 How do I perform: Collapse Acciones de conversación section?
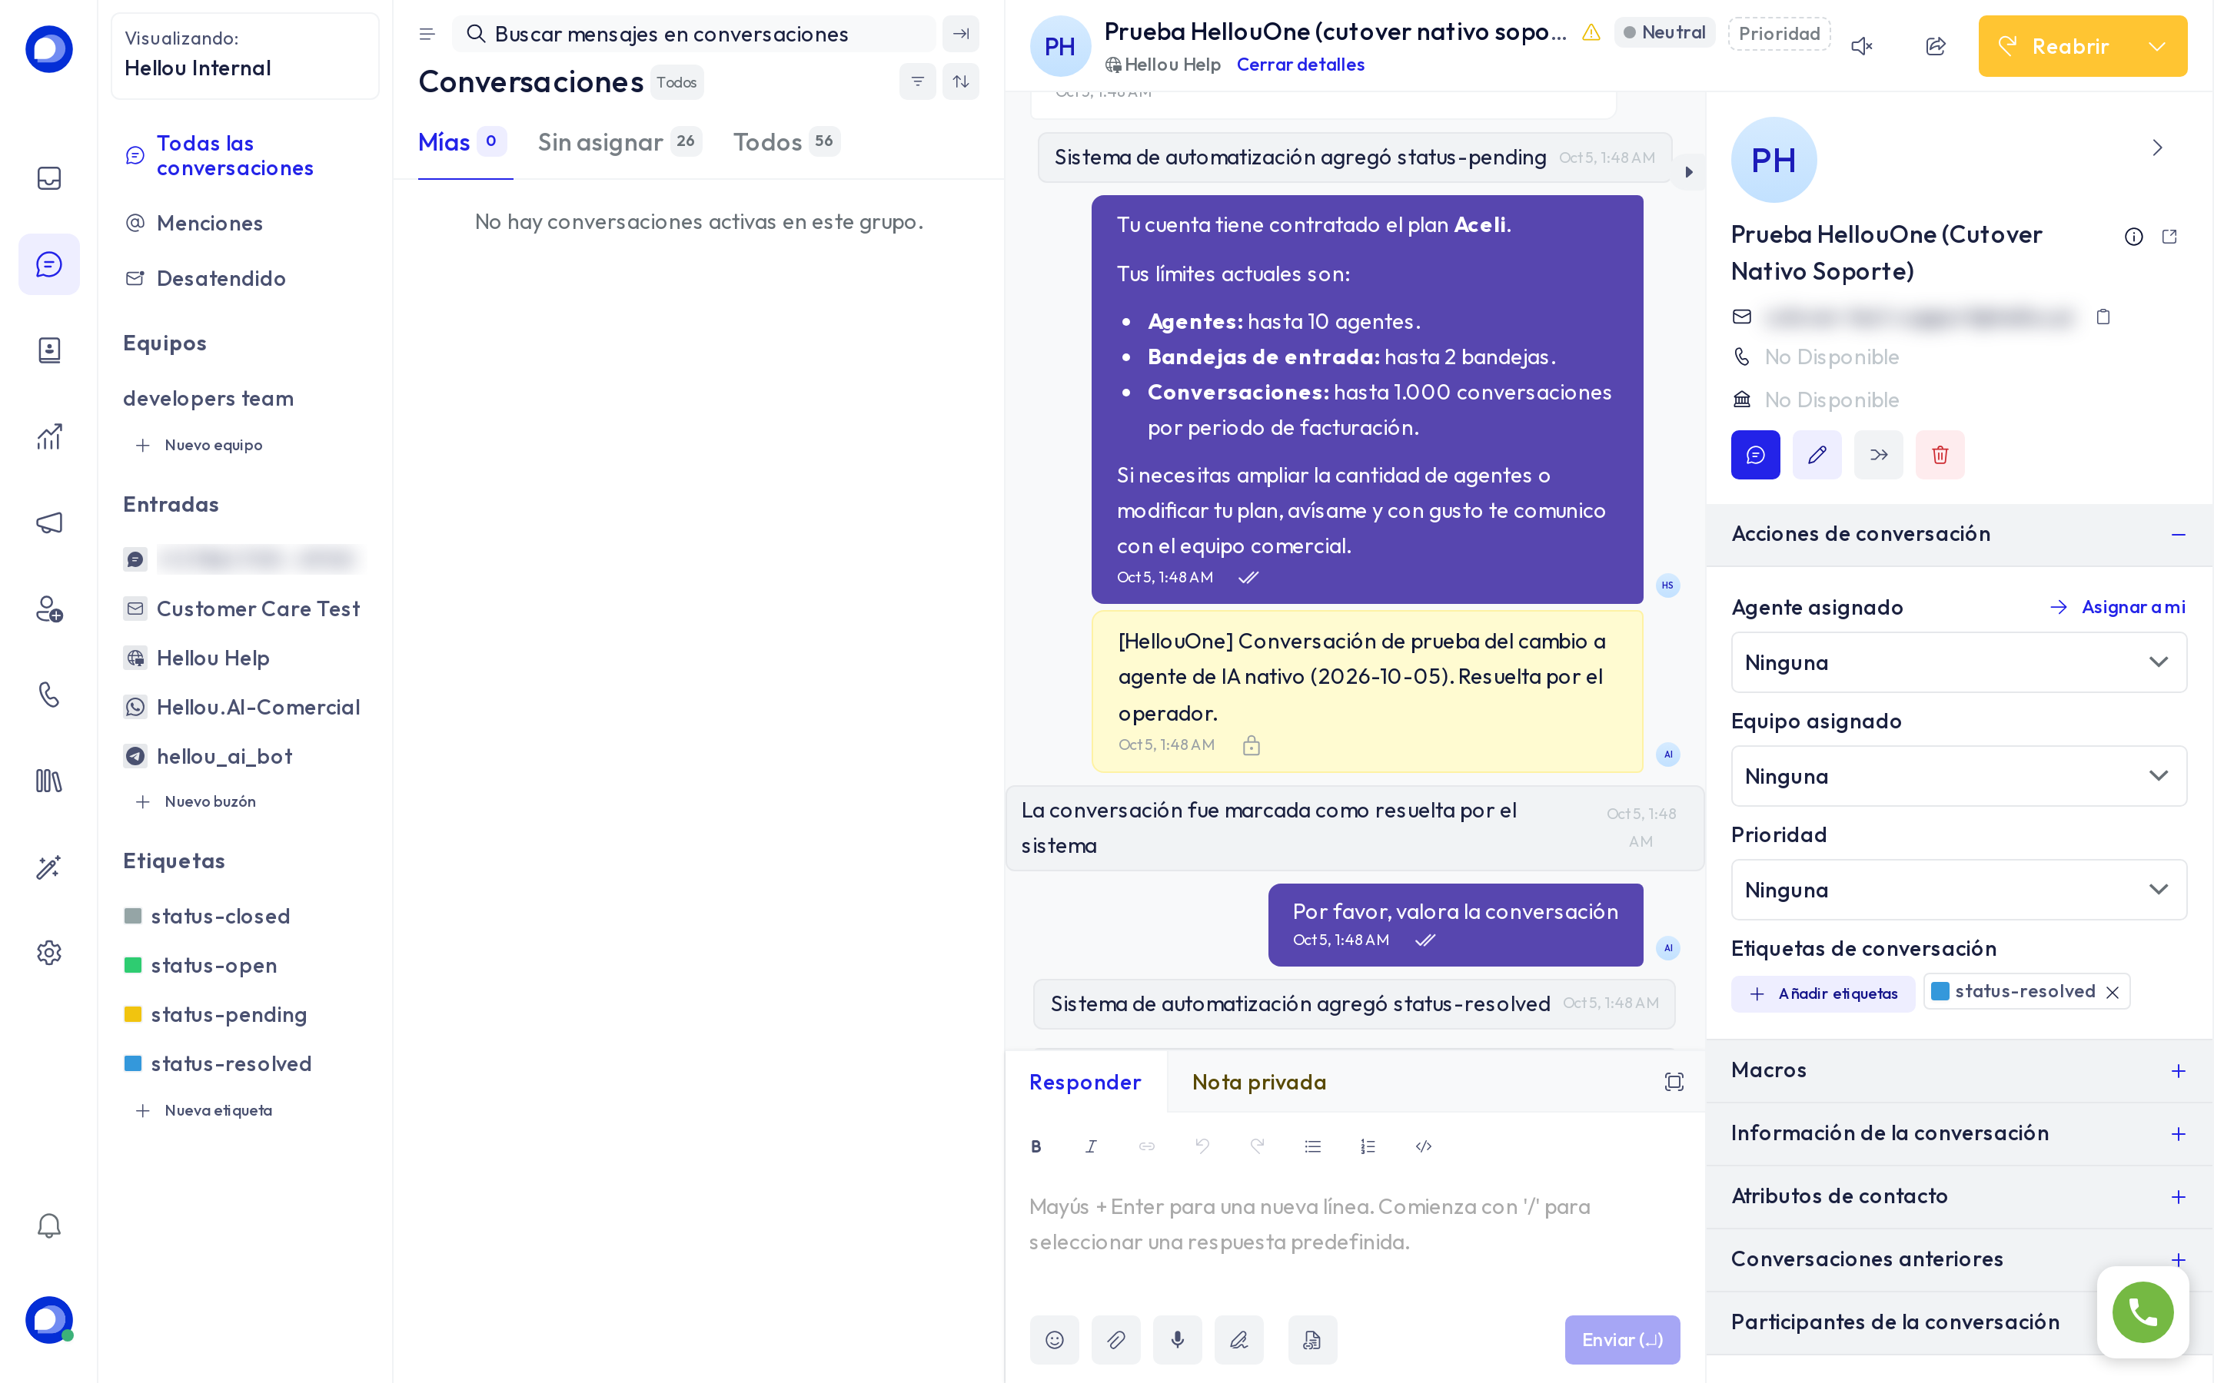coord(1958,534)
